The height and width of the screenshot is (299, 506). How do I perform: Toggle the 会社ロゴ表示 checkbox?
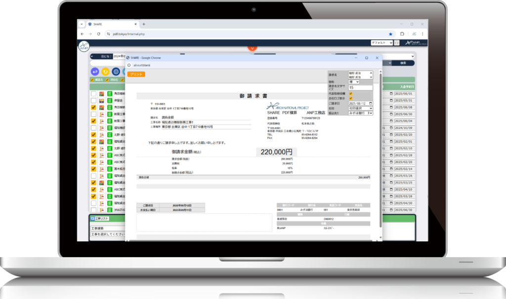[351, 98]
